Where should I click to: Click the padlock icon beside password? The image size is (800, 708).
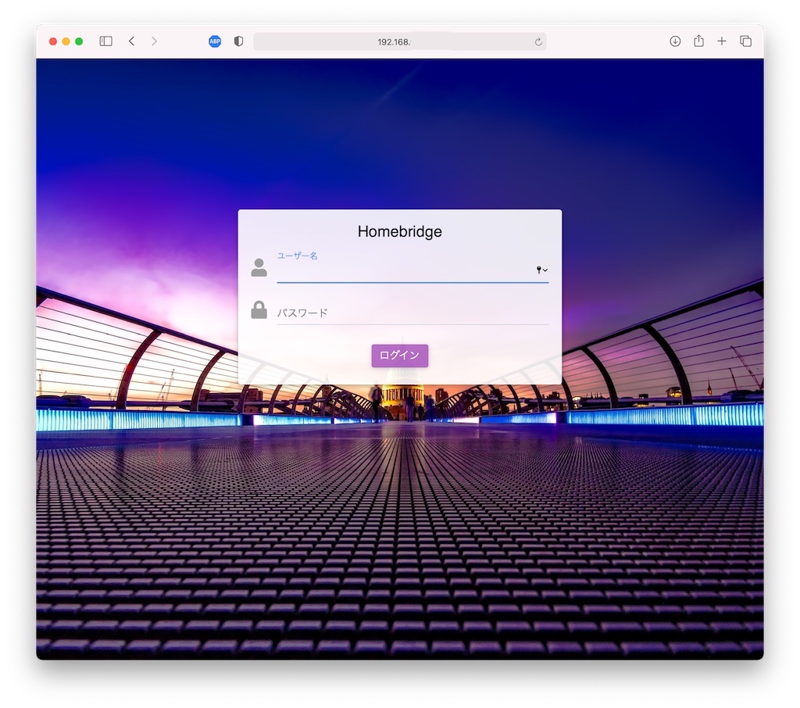pyautogui.click(x=259, y=311)
